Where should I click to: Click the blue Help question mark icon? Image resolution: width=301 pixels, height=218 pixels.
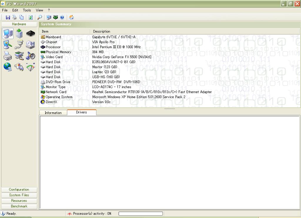(x=62, y=18)
